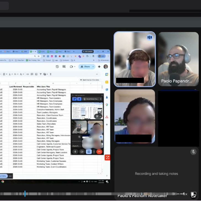Click the Share button in Sheets
This screenshot has height=201, width=201.
point(85,66)
